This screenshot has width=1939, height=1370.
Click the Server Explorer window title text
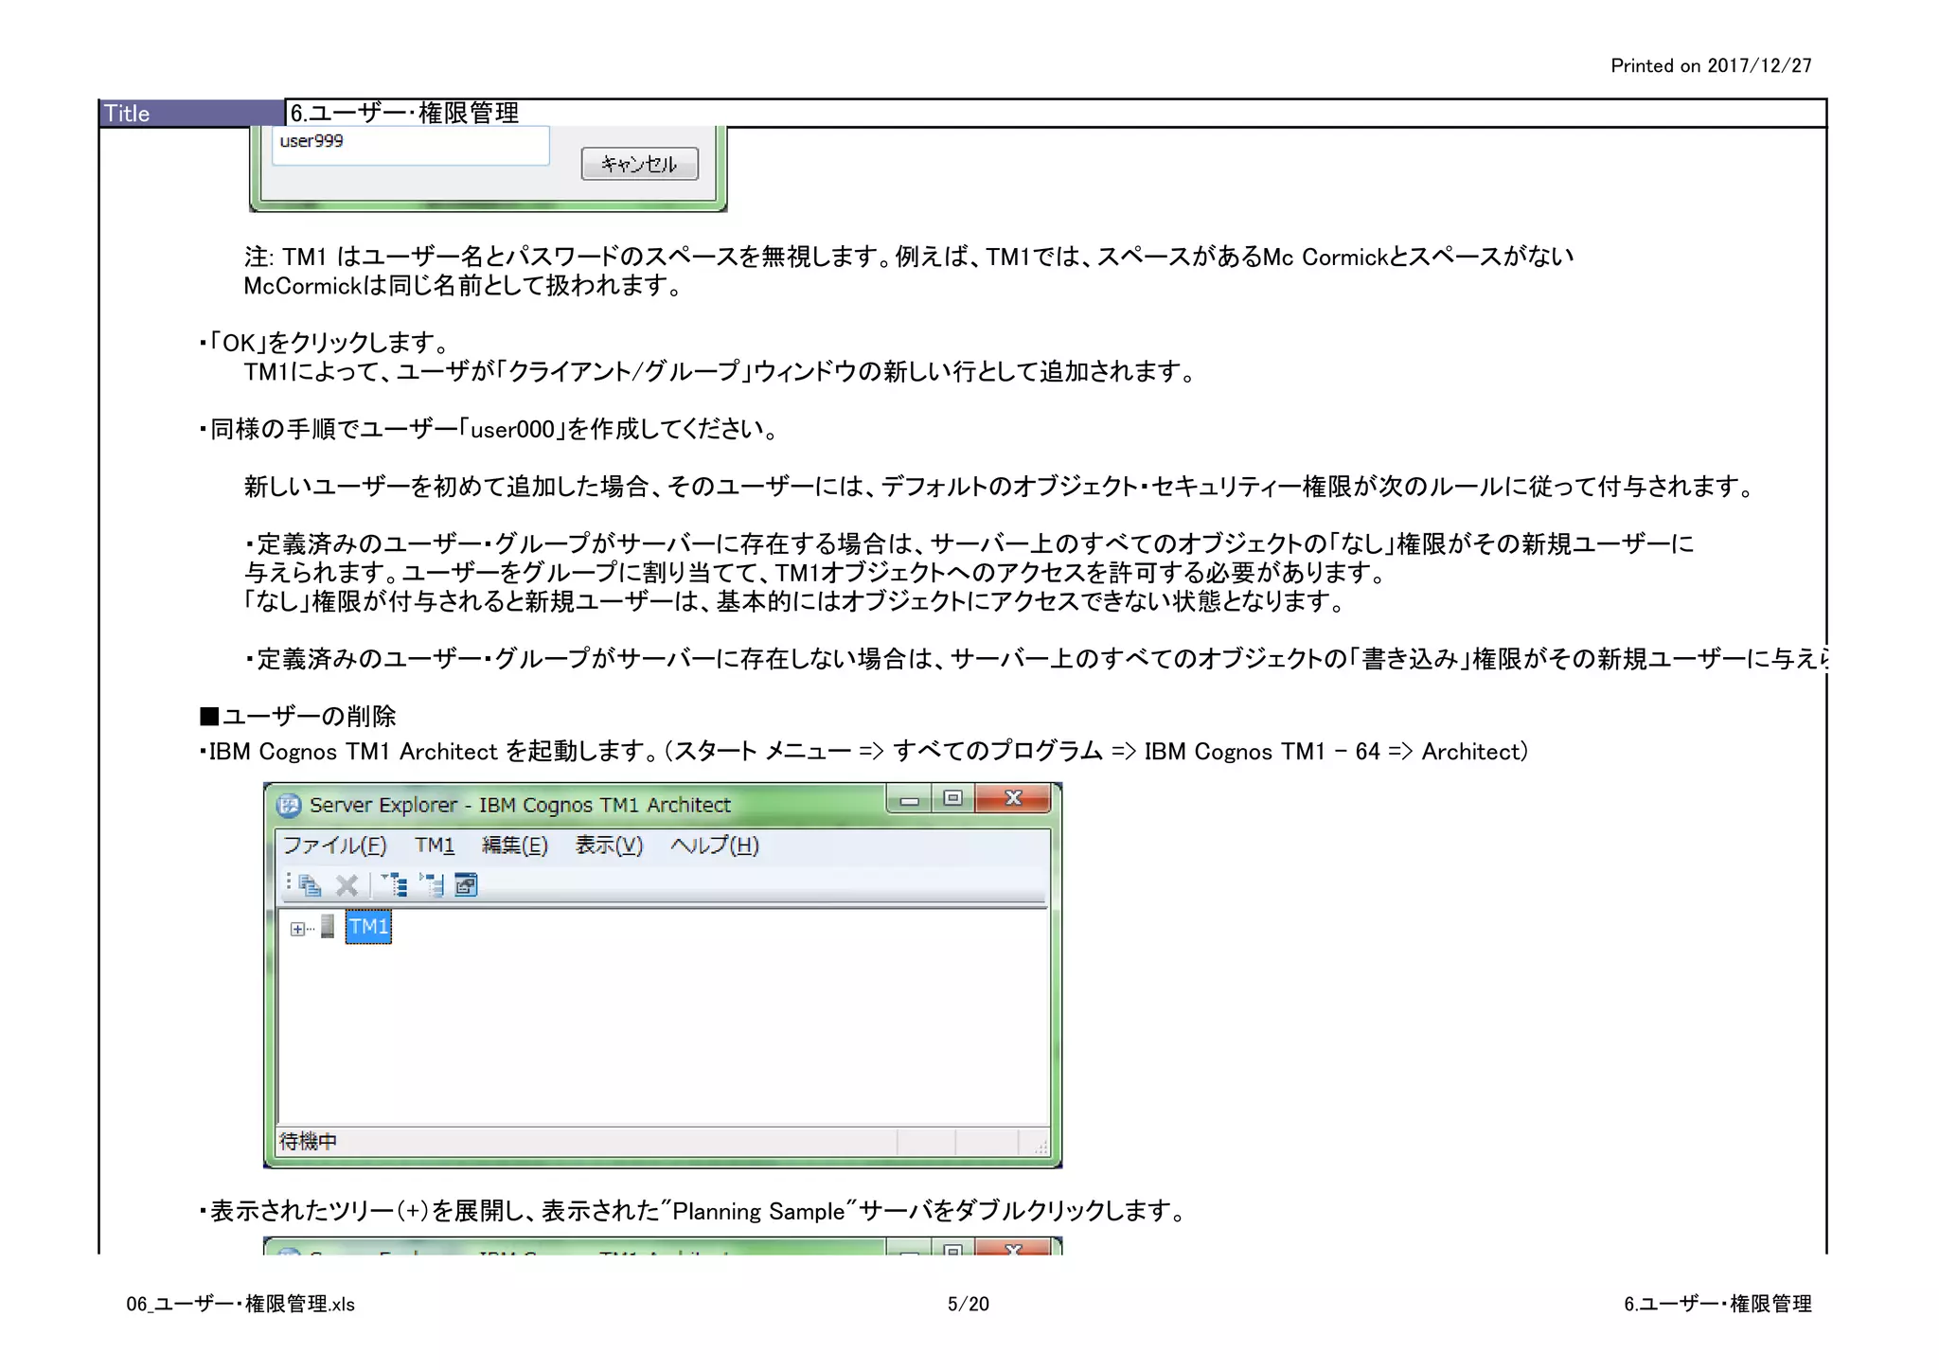[x=520, y=806]
